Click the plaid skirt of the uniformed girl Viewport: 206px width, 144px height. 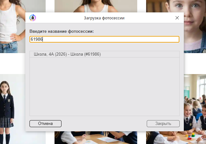[6, 122]
